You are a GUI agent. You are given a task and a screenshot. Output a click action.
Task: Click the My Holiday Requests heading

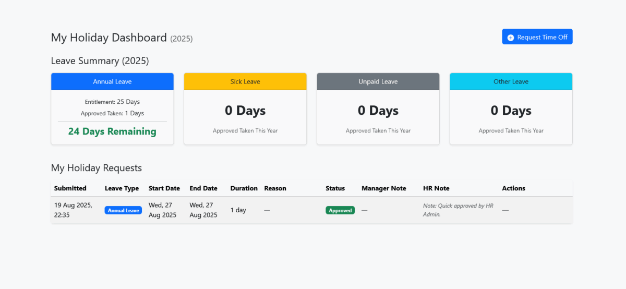97,168
